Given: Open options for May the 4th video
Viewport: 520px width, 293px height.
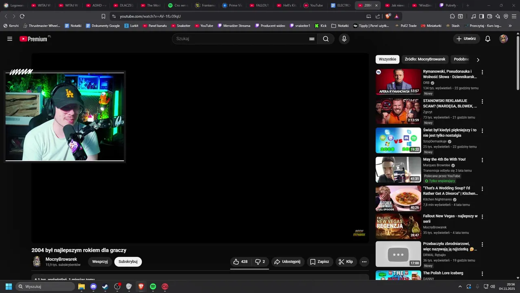Looking at the screenshot, I should 482,160.
